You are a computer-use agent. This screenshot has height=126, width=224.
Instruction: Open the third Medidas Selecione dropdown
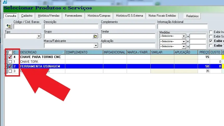(184, 47)
